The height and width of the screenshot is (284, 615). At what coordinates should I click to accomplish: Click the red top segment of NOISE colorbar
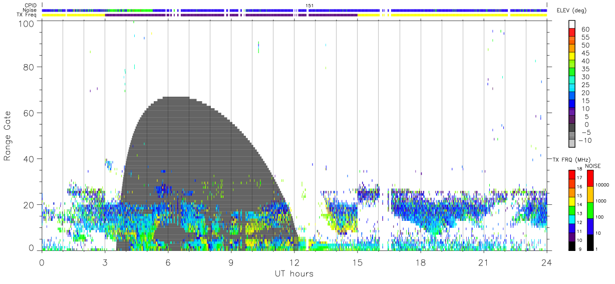click(x=590, y=178)
